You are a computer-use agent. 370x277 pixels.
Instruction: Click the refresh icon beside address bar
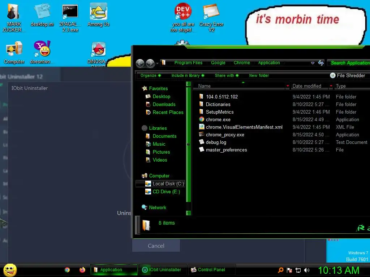321,63
